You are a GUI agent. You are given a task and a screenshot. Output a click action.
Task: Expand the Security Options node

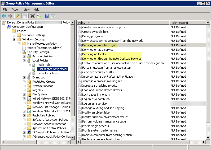click(x=29, y=73)
